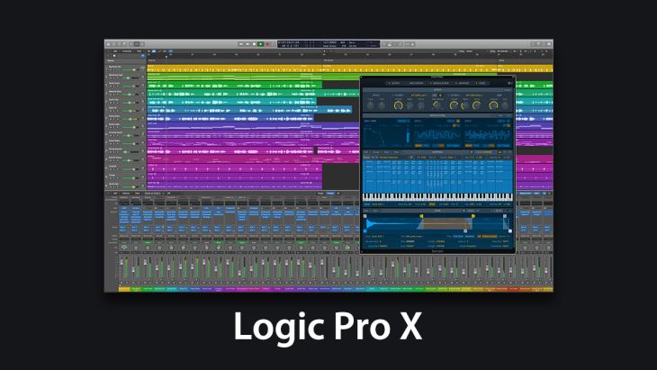Click the tempo value in the LCD
The image size is (657, 370).
(329, 42)
